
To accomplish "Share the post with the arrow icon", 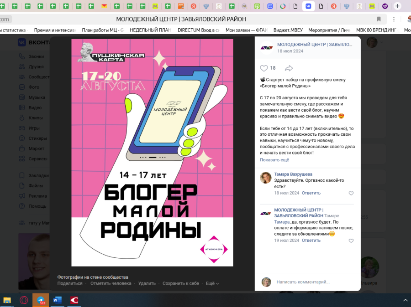I will coord(289,68).
